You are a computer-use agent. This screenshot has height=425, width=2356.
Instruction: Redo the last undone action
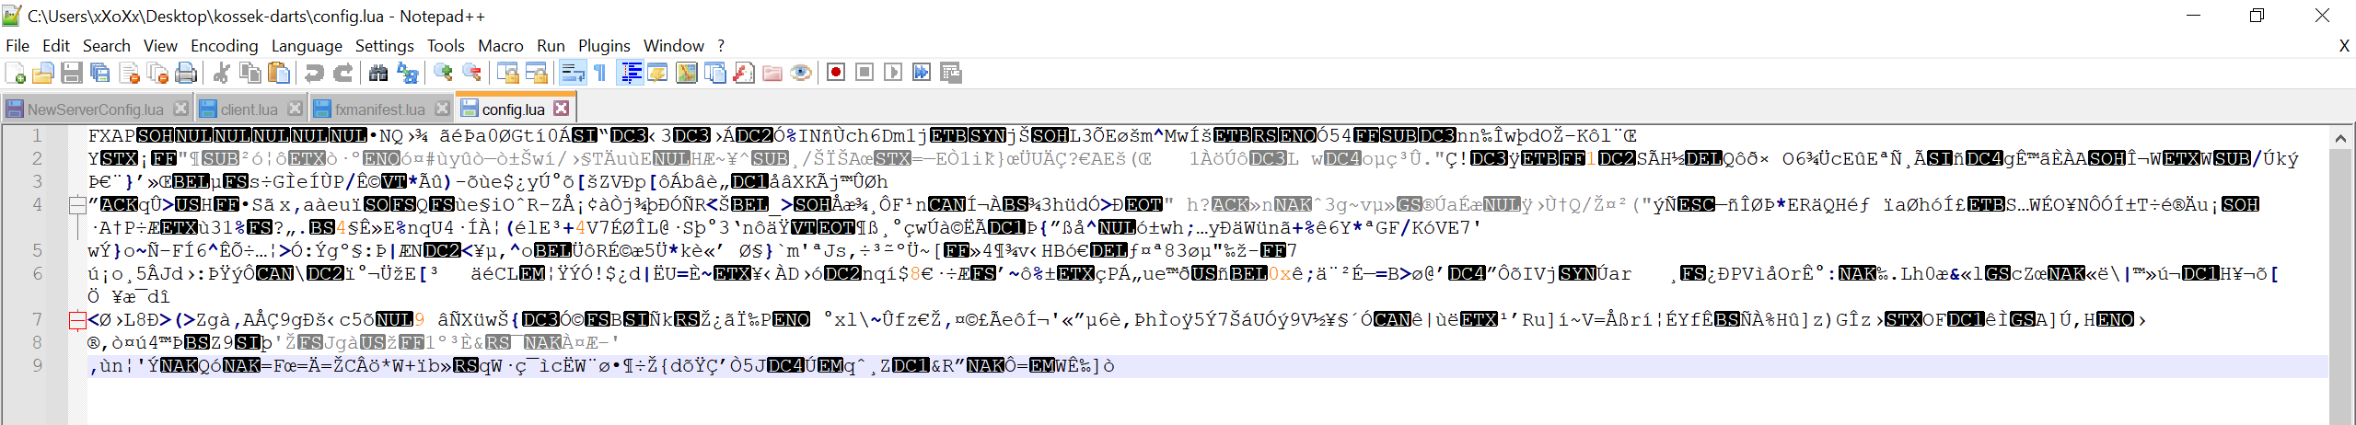[342, 73]
